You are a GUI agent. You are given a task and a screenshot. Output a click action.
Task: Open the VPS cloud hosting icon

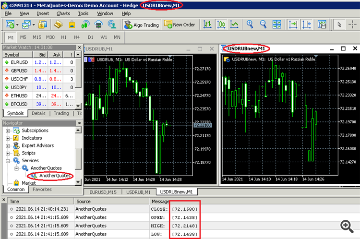click(99, 24)
